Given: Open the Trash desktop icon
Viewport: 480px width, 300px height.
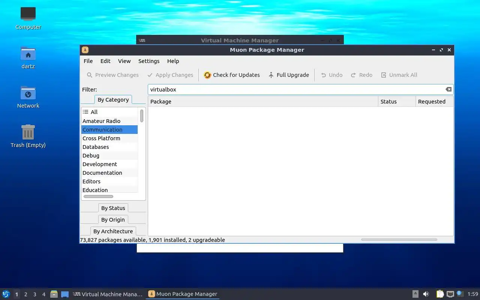Looking at the screenshot, I should pos(28,136).
